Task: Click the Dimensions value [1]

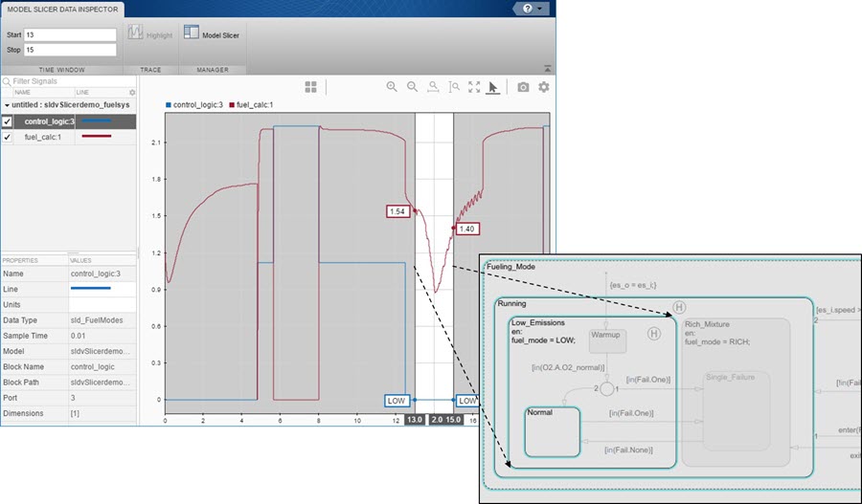Action: coord(75,413)
